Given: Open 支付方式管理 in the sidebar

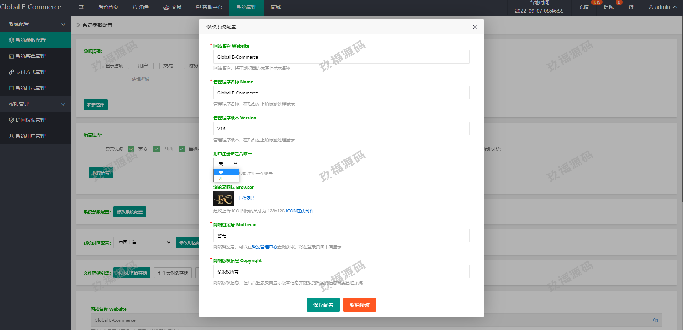Looking at the screenshot, I should tap(31, 72).
